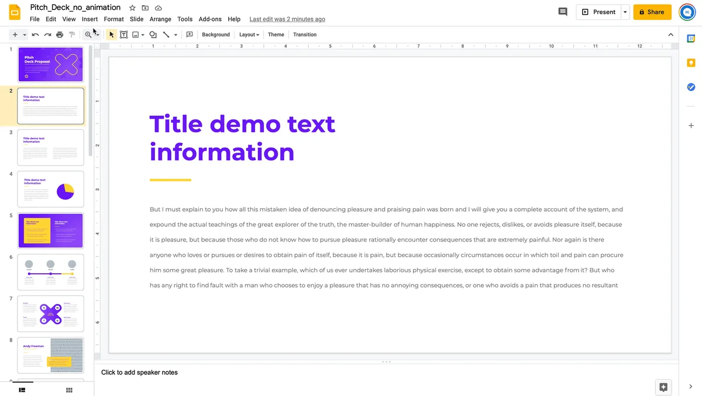Open the Arrange menu
Viewport: 702px width, 396px height.
tap(160, 19)
